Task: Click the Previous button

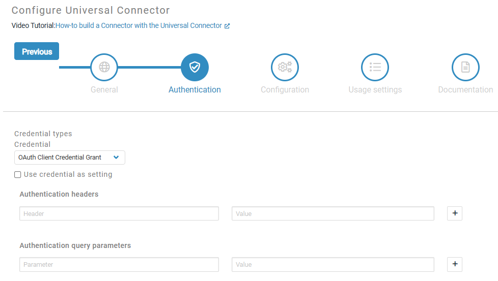Action: 37,51
